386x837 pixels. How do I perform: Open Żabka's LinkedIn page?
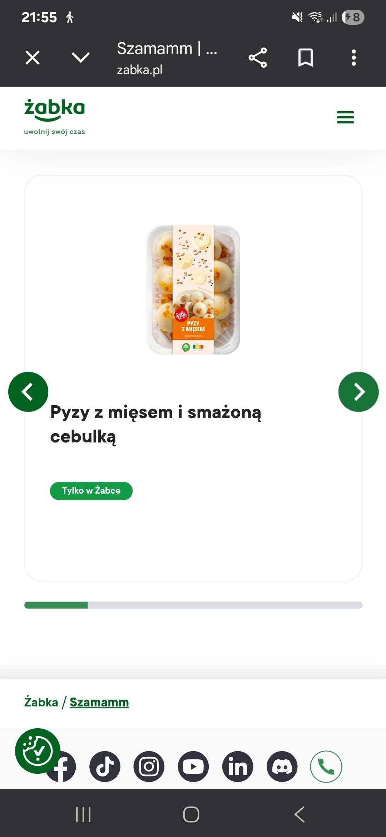click(x=238, y=767)
